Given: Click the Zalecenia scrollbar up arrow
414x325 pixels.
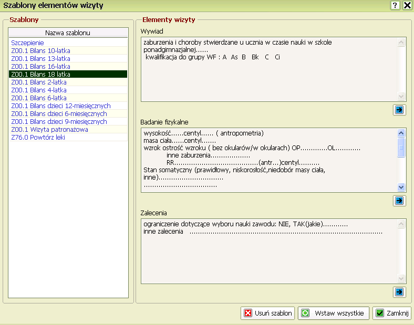Looking at the screenshot, I should click(401, 224).
